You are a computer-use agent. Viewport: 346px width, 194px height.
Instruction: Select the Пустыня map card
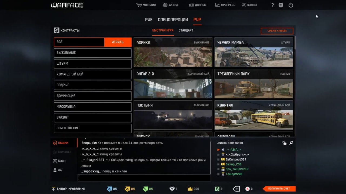(173, 115)
